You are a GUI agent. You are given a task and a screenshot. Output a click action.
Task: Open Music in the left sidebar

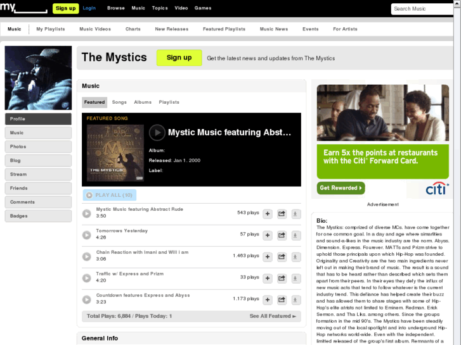tap(38, 133)
